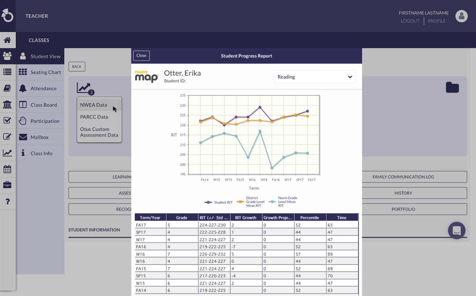Sort by Percentile column header
This screenshot has width=476, height=296.
click(310, 217)
